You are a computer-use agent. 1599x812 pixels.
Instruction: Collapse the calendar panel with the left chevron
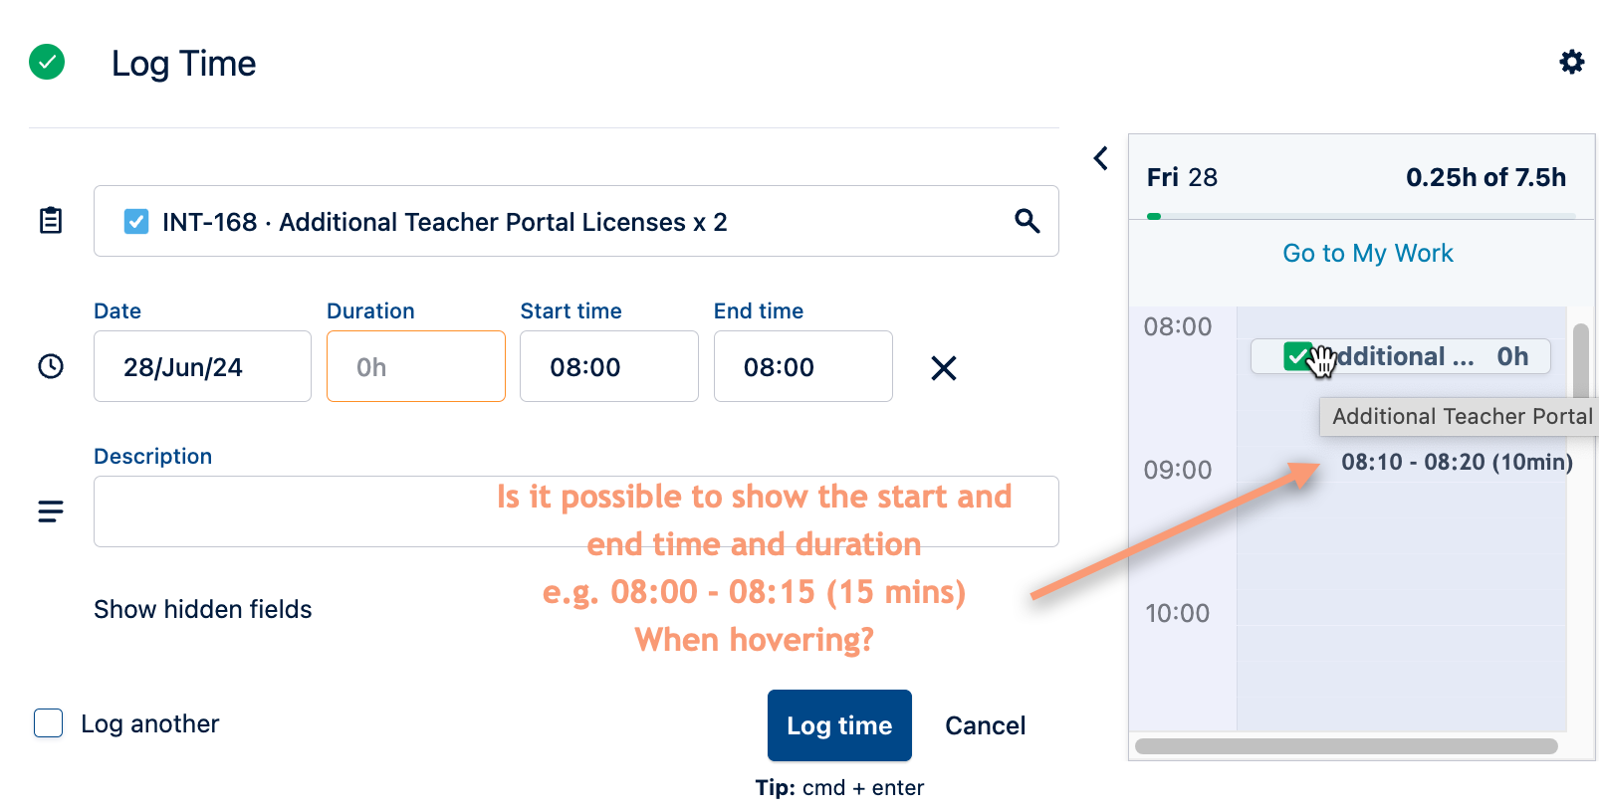coord(1101,158)
